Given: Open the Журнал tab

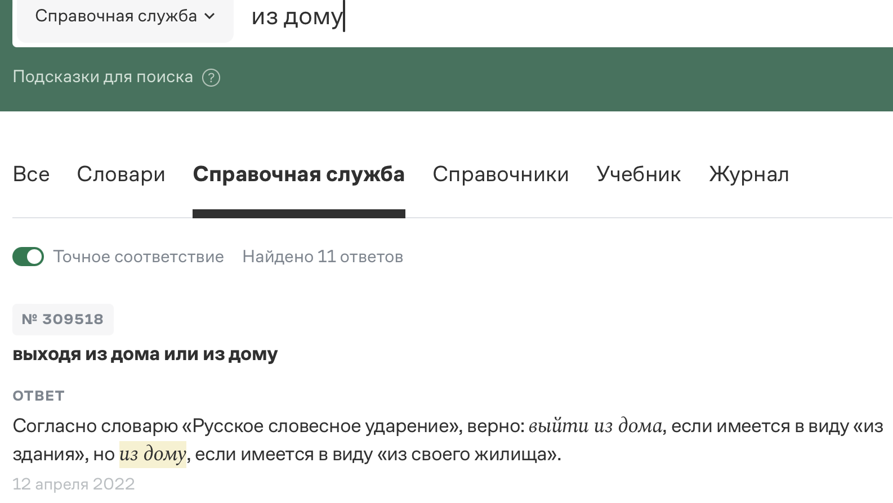Looking at the screenshot, I should pyautogui.click(x=749, y=174).
